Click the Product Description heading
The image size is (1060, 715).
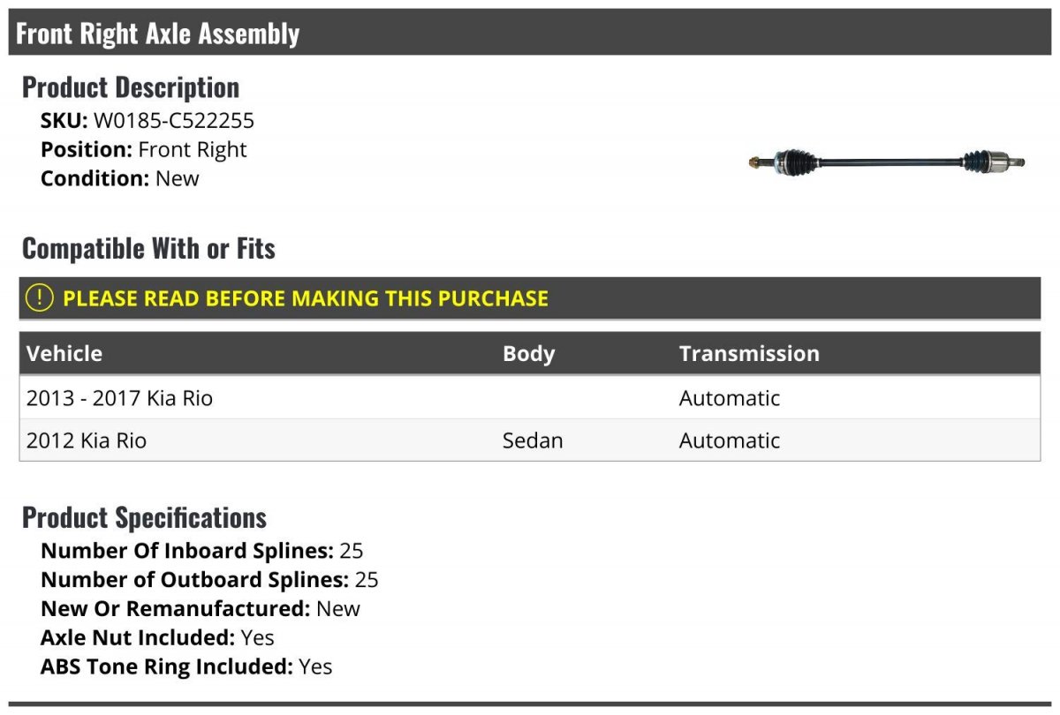click(131, 87)
